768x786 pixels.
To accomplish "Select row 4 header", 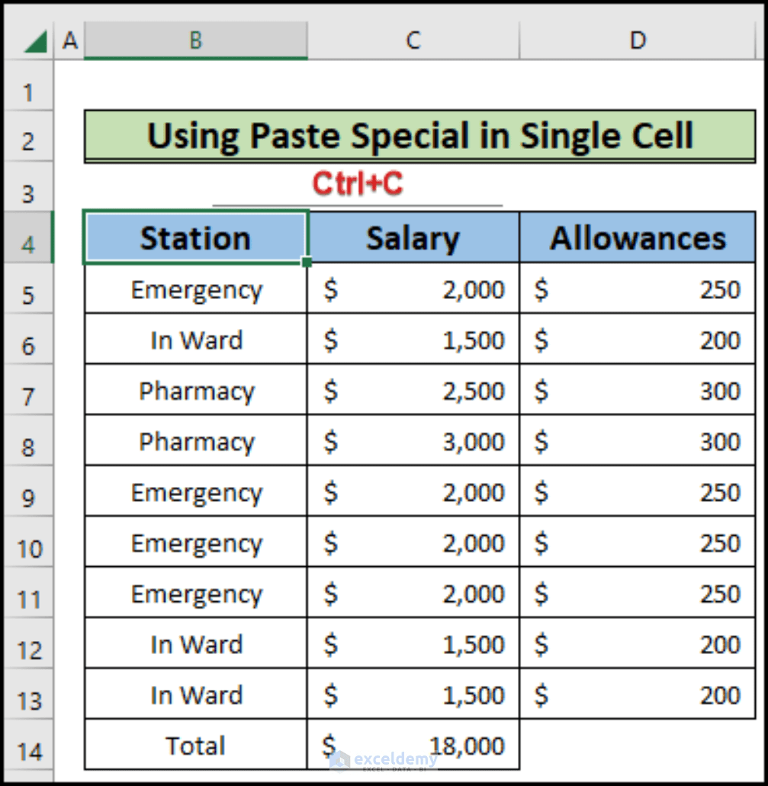I will click(28, 243).
